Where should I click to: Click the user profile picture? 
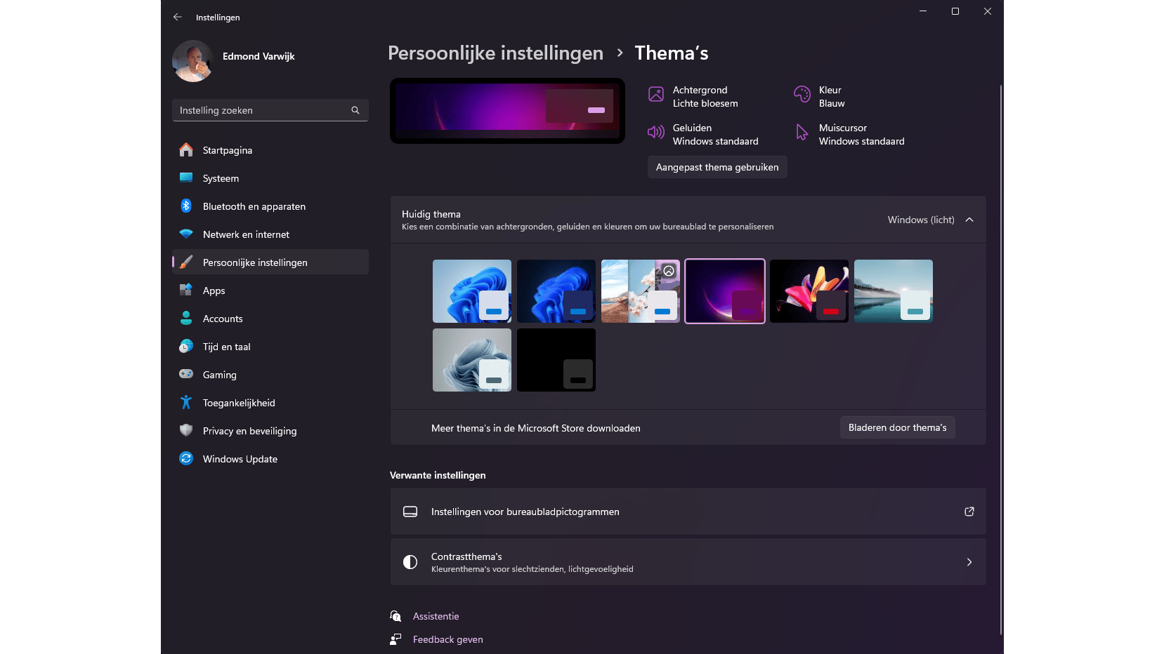pos(192,61)
